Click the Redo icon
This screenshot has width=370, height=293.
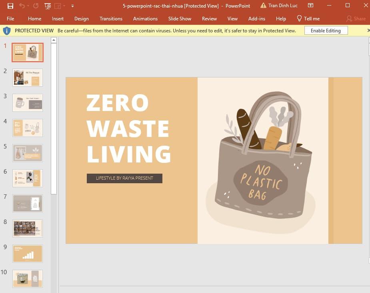click(x=36, y=6)
